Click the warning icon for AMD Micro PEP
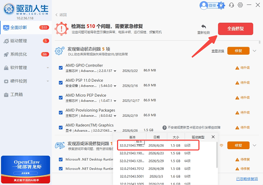The height and width of the screenshot is (185, 263). [237, 98]
